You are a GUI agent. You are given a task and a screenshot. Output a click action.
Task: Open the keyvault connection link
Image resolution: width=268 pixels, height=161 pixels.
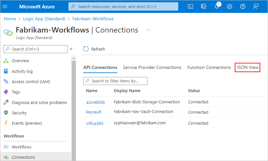(94, 112)
